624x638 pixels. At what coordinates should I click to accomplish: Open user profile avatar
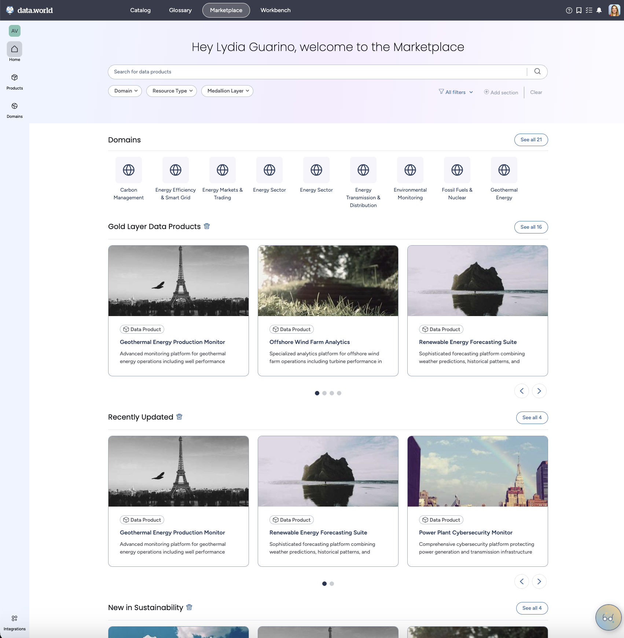pos(614,10)
